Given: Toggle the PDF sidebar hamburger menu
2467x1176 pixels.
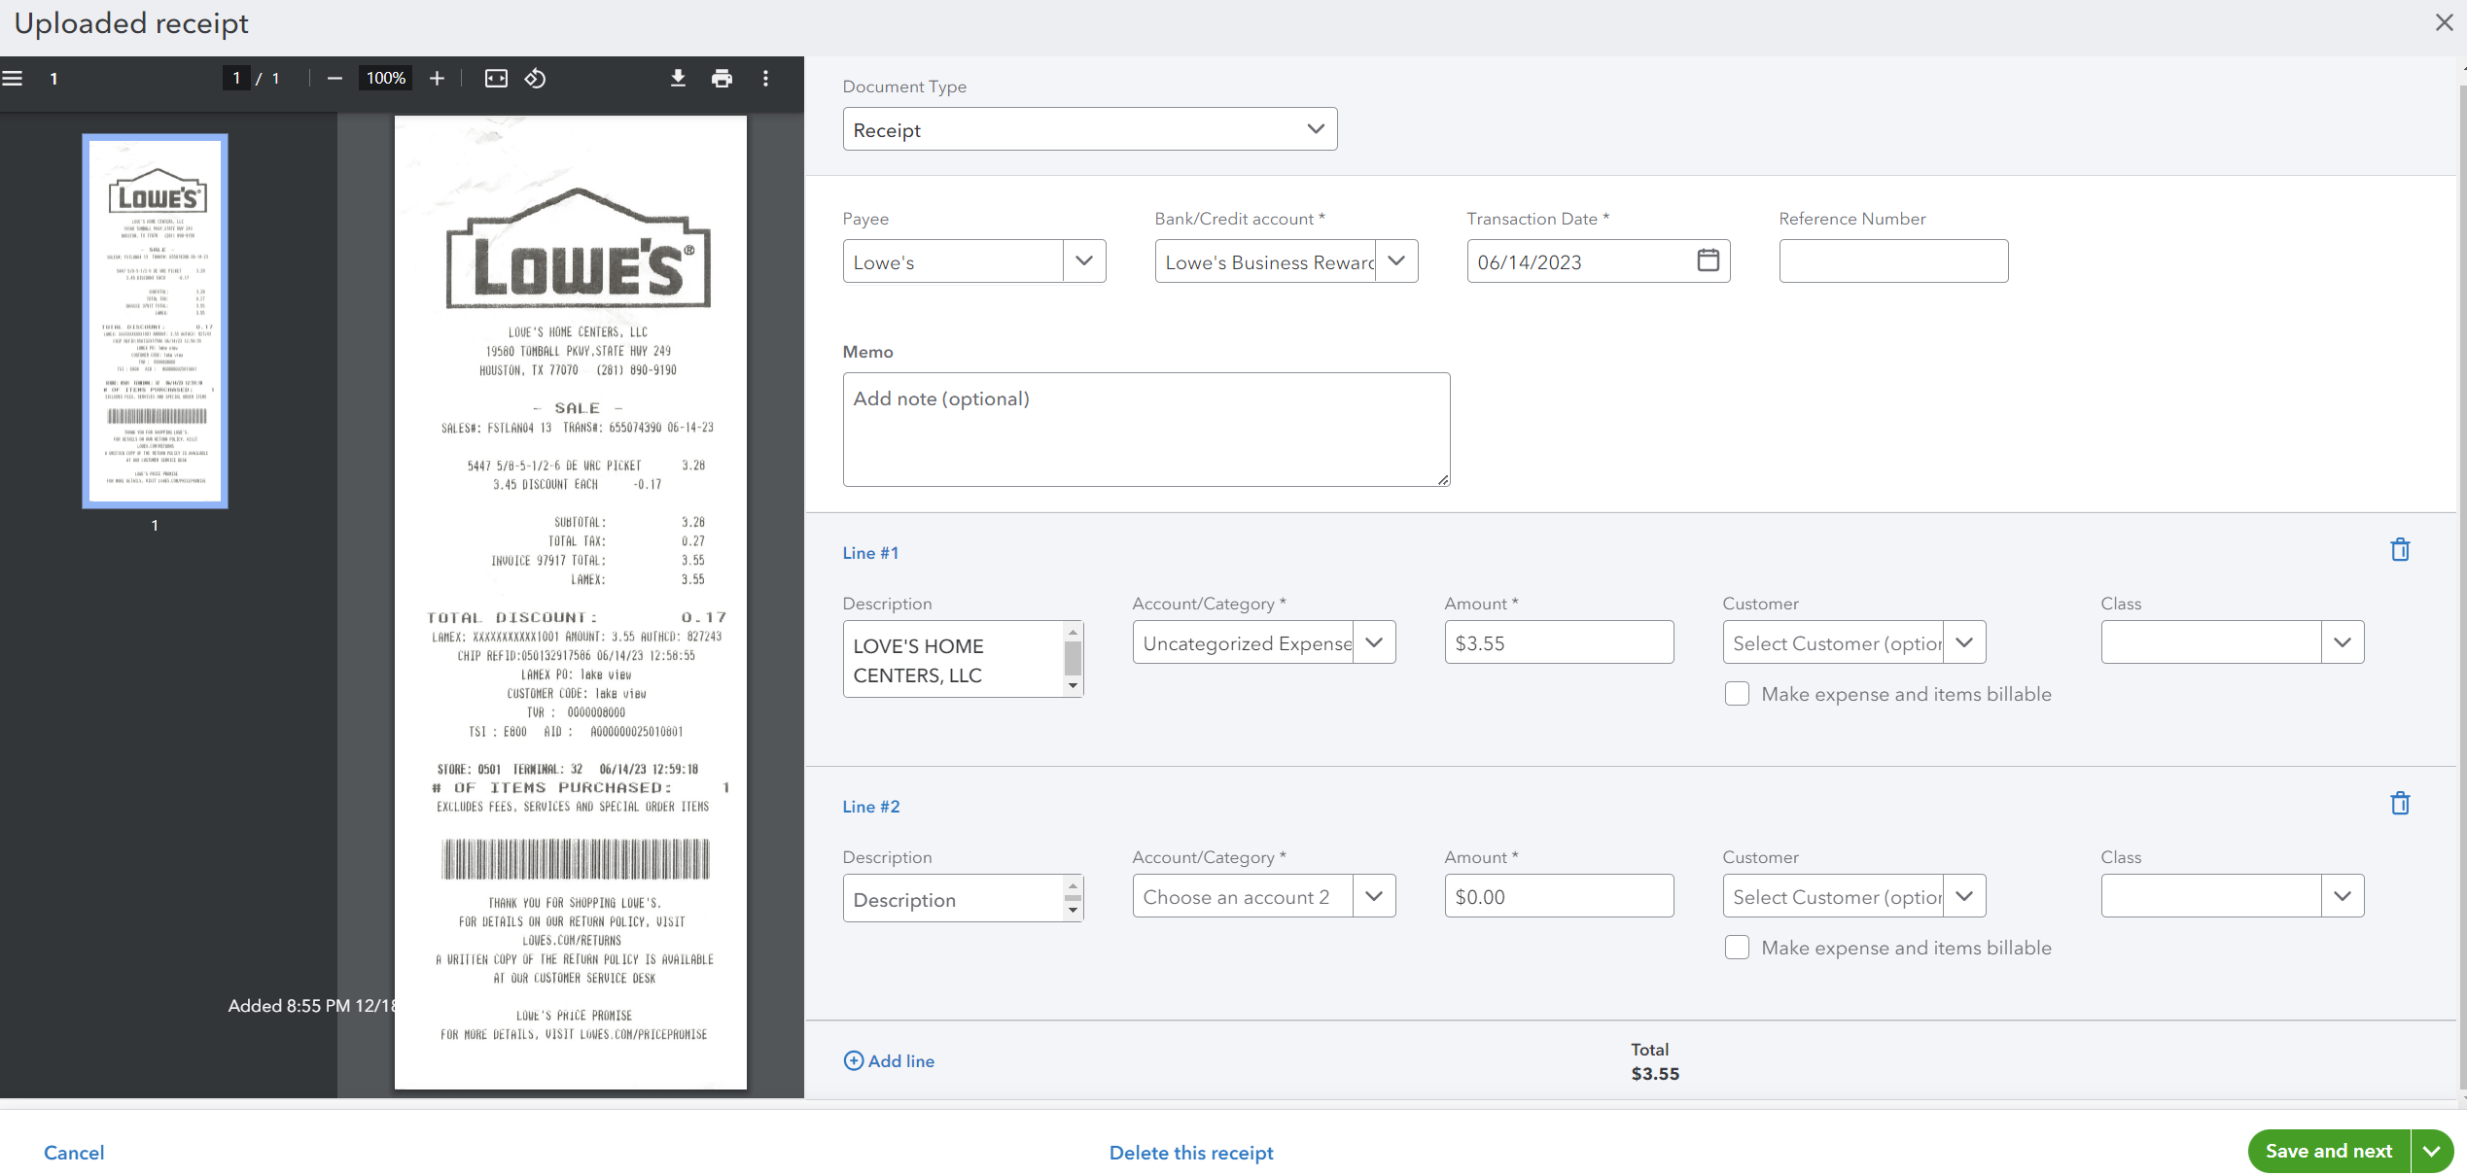Looking at the screenshot, I should coord(13,79).
